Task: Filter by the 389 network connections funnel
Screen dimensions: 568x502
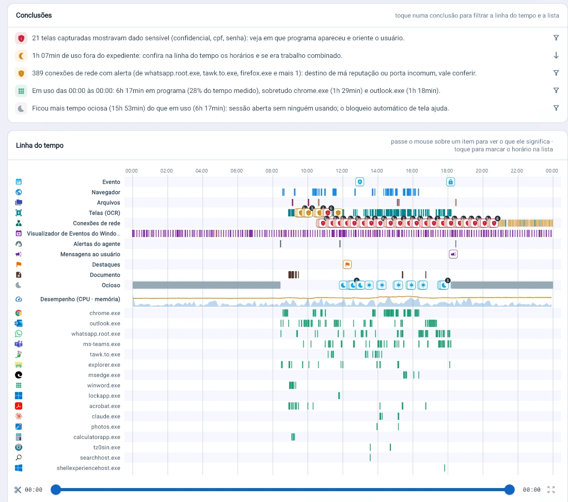Action: pyautogui.click(x=556, y=73)
